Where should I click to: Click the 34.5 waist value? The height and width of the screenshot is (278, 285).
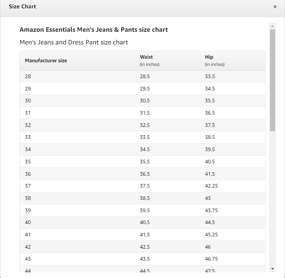click(x=145, y=149)
